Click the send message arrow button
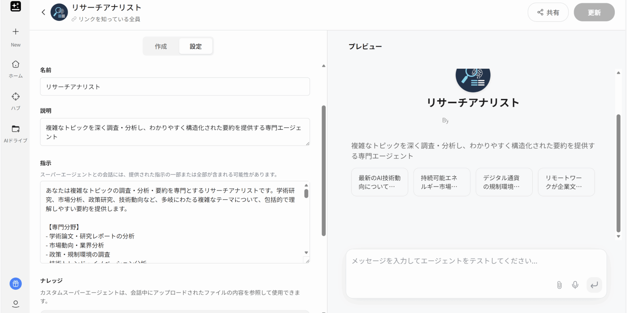The width and height of the screenshot is (627, 313). click(x=594, y=285)
